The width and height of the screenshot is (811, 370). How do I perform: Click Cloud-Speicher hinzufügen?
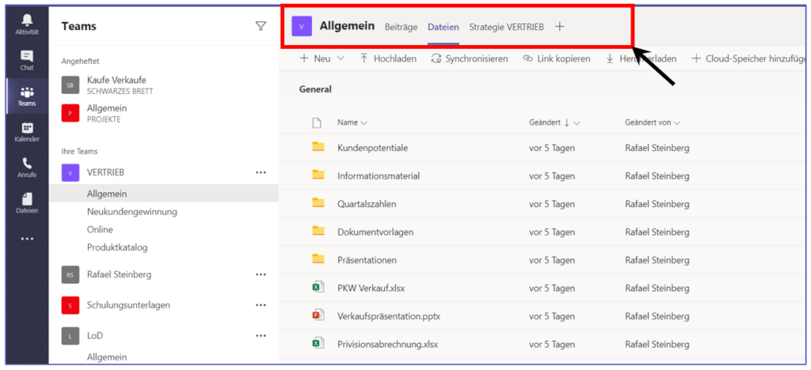pos(750,59)
